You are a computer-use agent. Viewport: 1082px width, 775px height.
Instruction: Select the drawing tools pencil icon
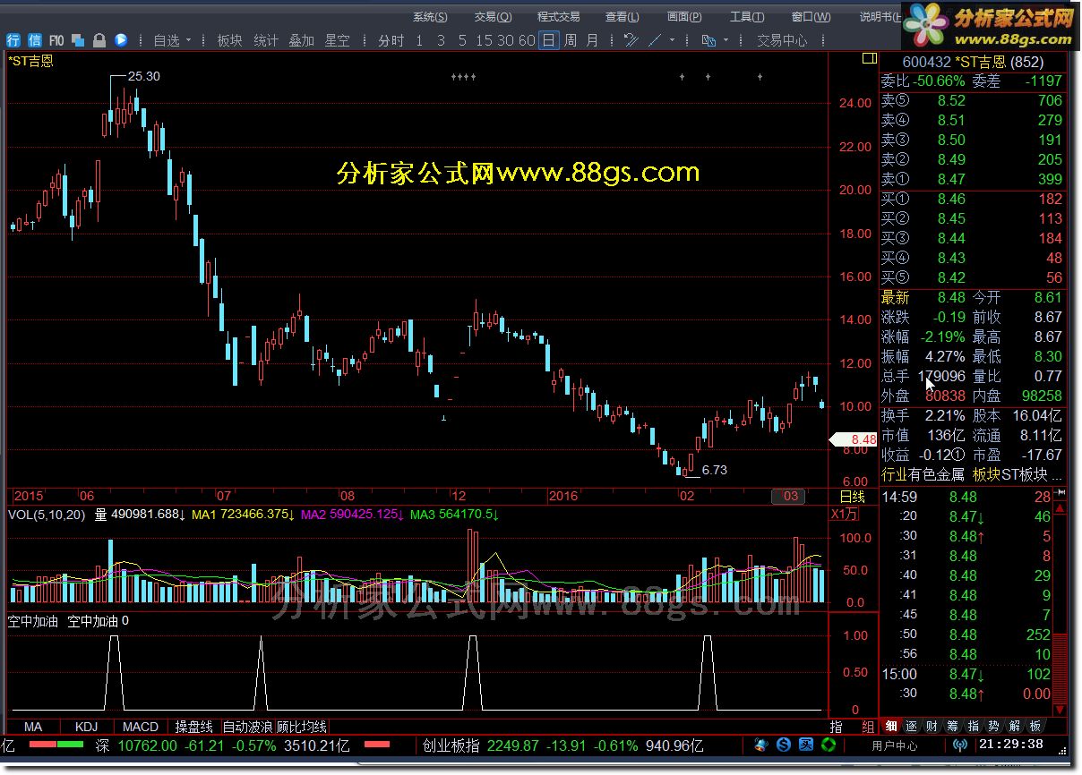coord(631,40)
